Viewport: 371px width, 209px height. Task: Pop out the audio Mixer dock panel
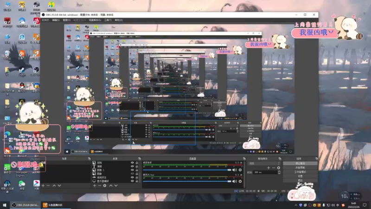[x=244, y=158]
